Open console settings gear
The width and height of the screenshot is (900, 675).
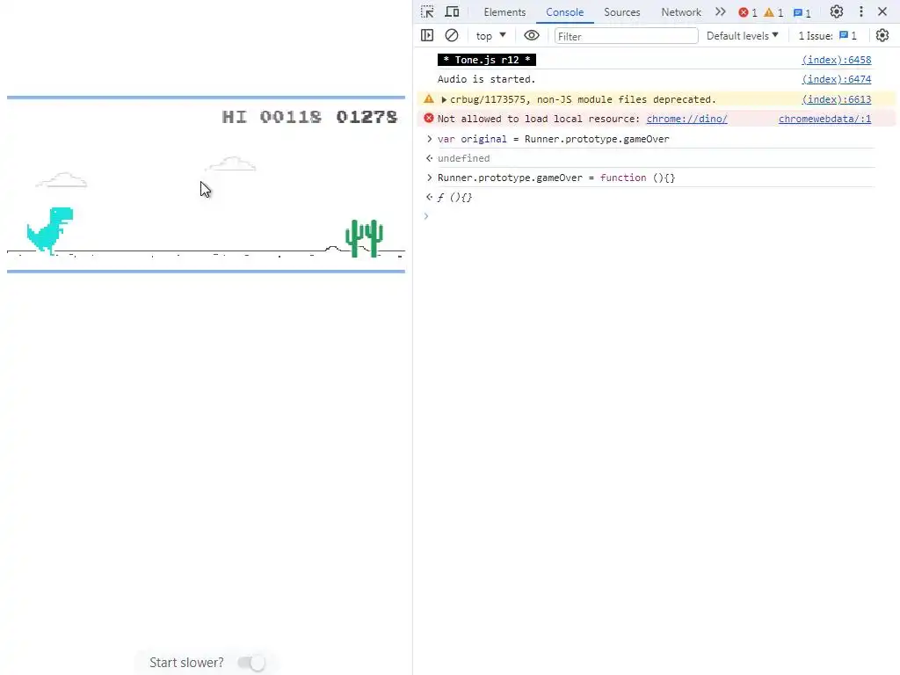coord(882,35)
